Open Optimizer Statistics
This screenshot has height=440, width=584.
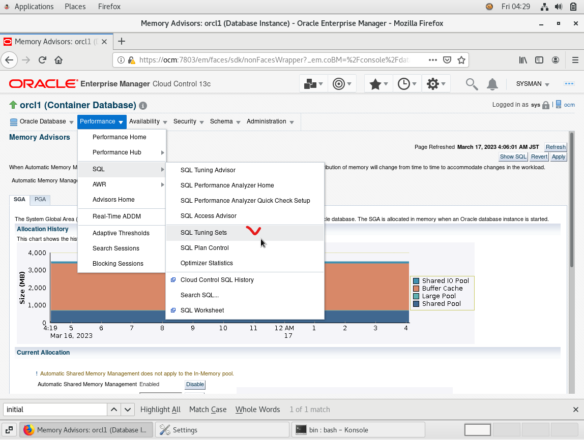[x=245, y=263]
